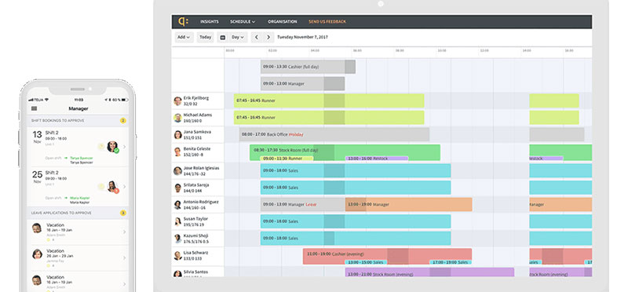Screen dimensions: 628x292
Task: Expand the Schedule menu dropdown
Action: pos(243,22)
